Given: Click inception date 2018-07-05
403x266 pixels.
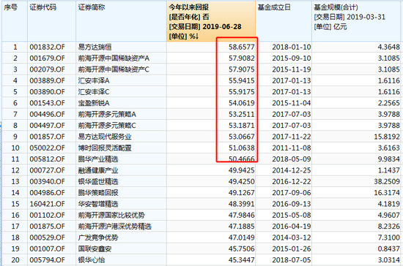Looking at the screenshot, I should (292, 260).
